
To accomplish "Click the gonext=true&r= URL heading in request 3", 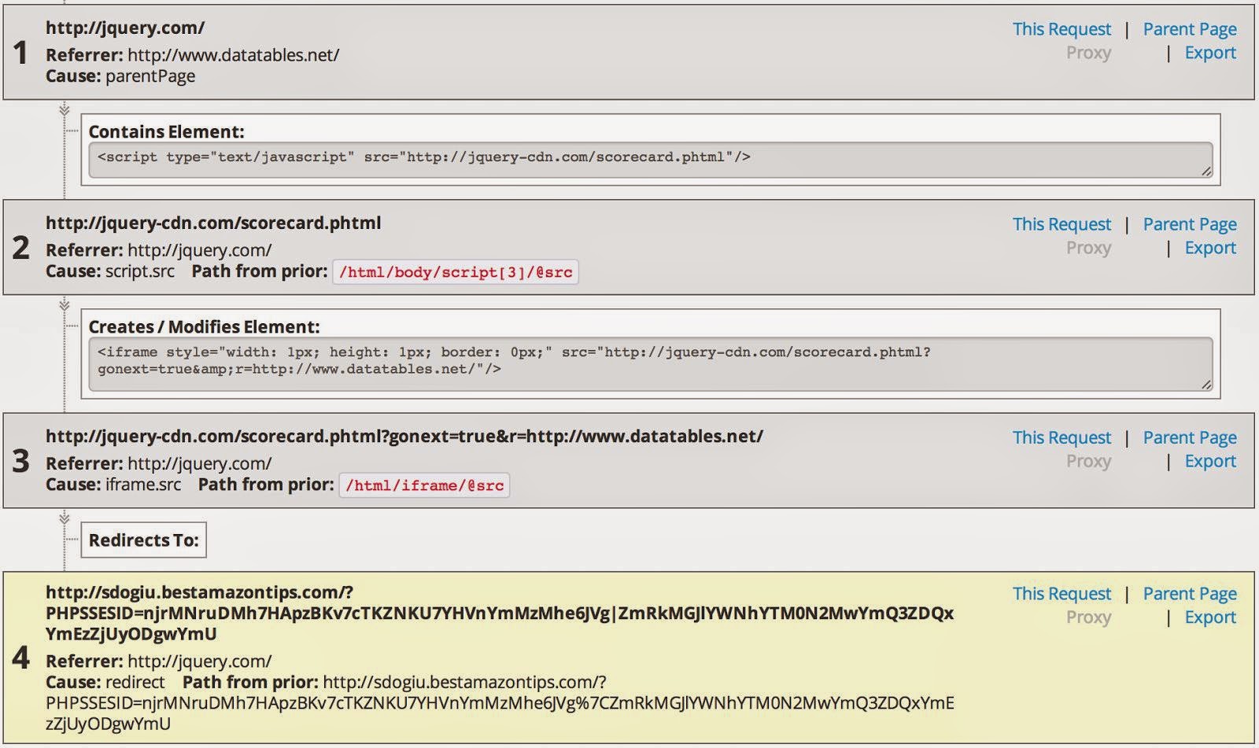I will [404, 436].
